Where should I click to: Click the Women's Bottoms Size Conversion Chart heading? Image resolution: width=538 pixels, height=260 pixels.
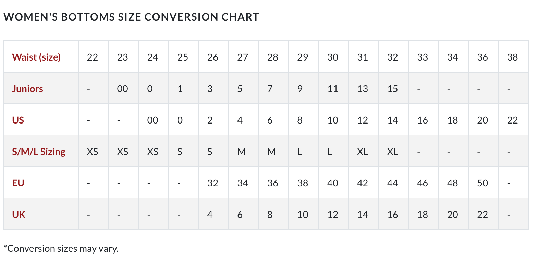coord(131,17)
